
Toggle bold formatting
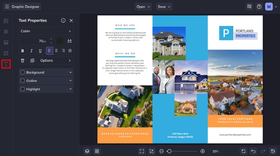point(23,51)
